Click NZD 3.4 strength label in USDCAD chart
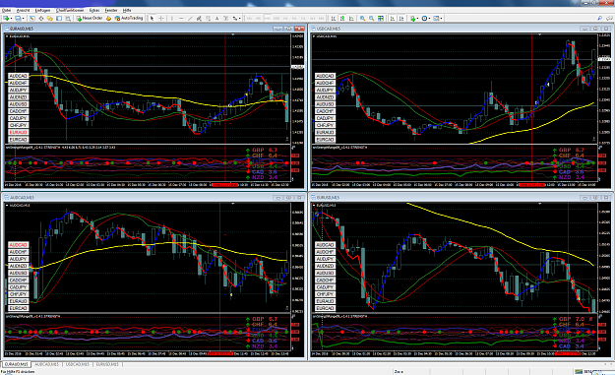 [571, 177]
